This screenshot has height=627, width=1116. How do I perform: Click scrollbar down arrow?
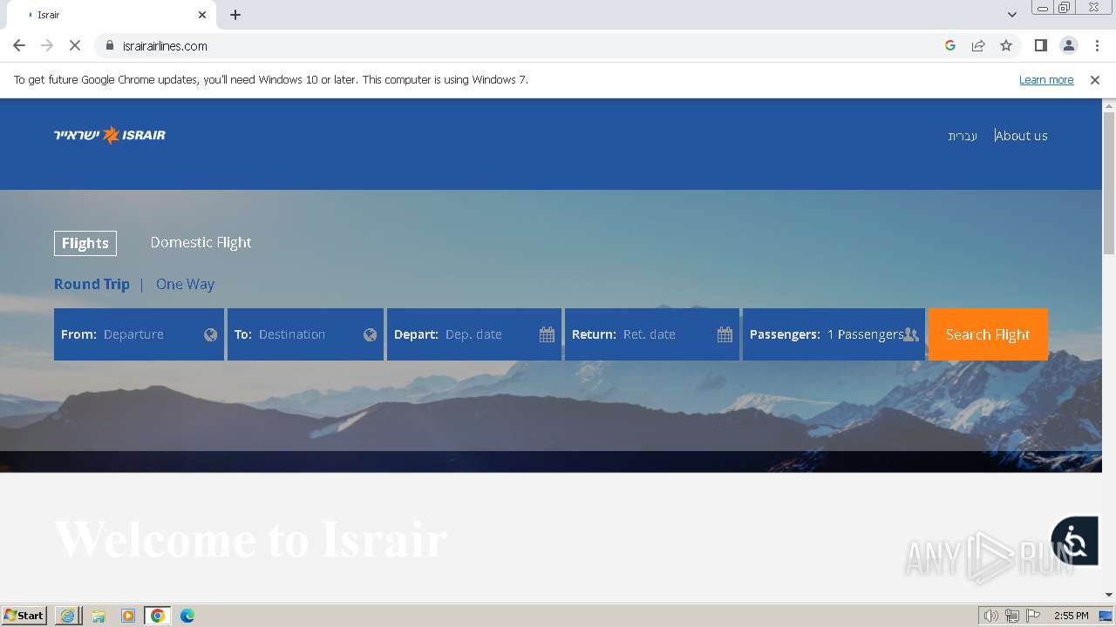tap(1109, 595)
